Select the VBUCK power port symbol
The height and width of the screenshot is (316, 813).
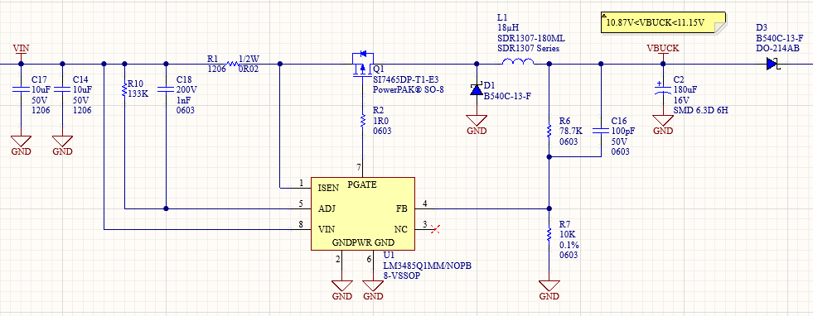(x=663, y=52)
